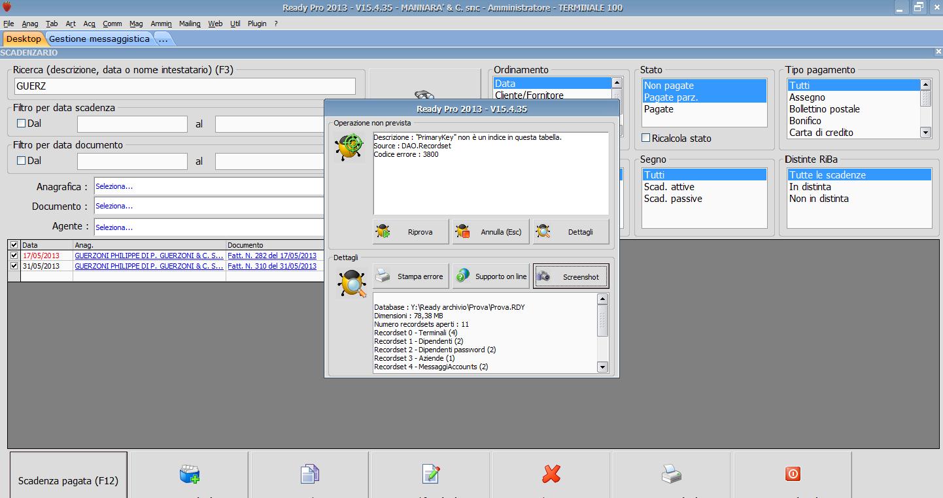Viewport: 943px width, 498px height.
Task: Take error Screenshot with camera button
Action: point(571,276)
